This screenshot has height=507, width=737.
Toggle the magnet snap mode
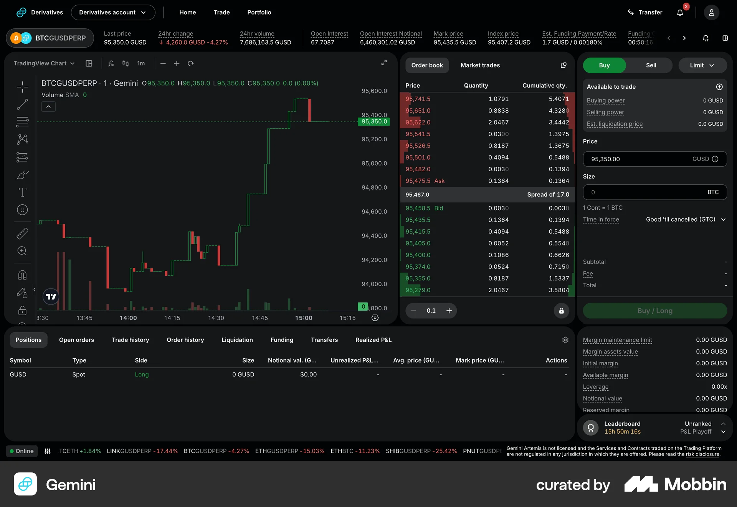tap(22, 275)
